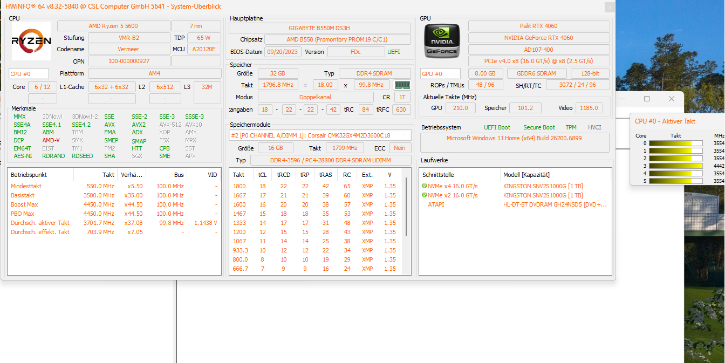Click the Bus column header
The width and height of the screenshot is (725, 363).
(x=166, y=175)
